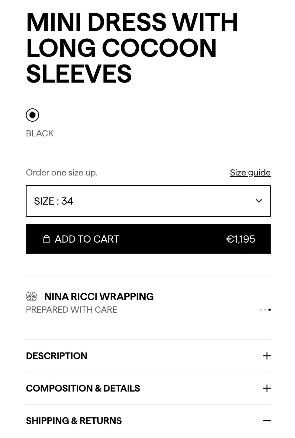Go to the first carousel dot
This screenshot has width=295, height=438.
tap(261, 310)
